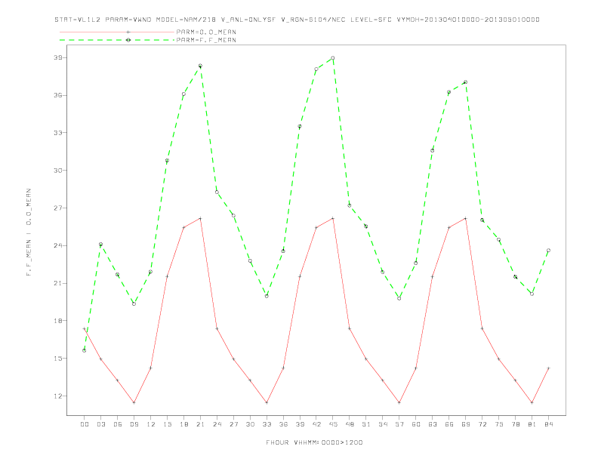This screenshot has height=462, width=598.
Task: Click the x-axis tick label 03
Action: (x=100, y=424)
